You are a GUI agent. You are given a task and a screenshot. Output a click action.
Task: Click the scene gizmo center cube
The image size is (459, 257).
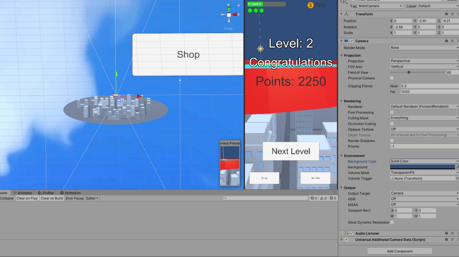pos(229,15)
